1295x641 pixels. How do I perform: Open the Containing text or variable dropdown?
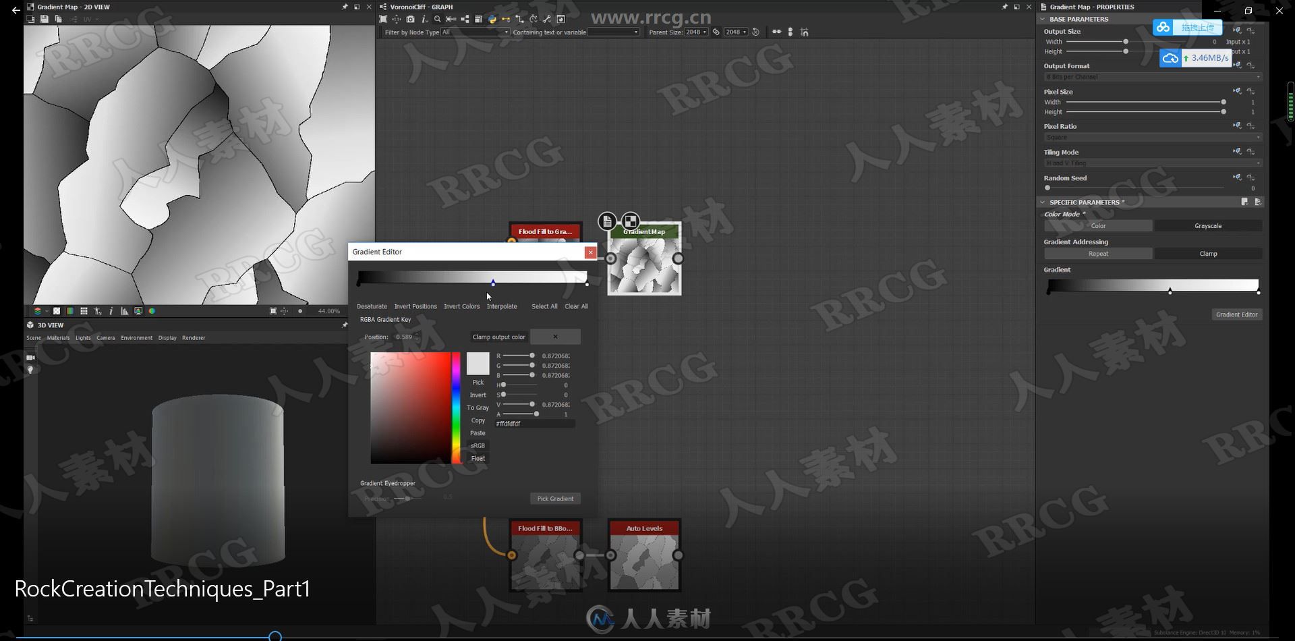coord(613,32)
